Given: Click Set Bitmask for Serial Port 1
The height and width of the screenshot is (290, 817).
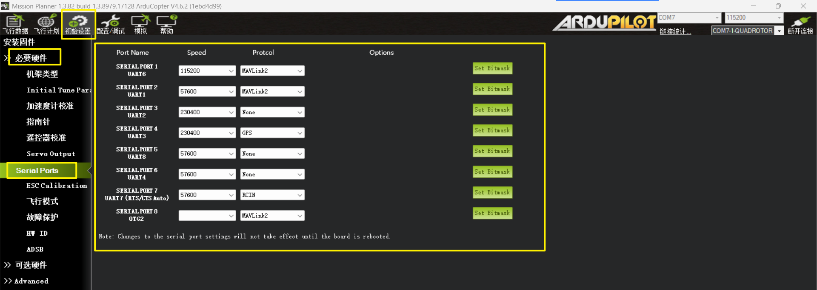Looking at the screenshot, I should 492,68.
